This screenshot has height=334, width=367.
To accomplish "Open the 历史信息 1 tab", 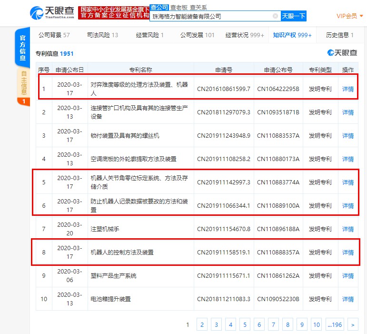I will [339, 35].
